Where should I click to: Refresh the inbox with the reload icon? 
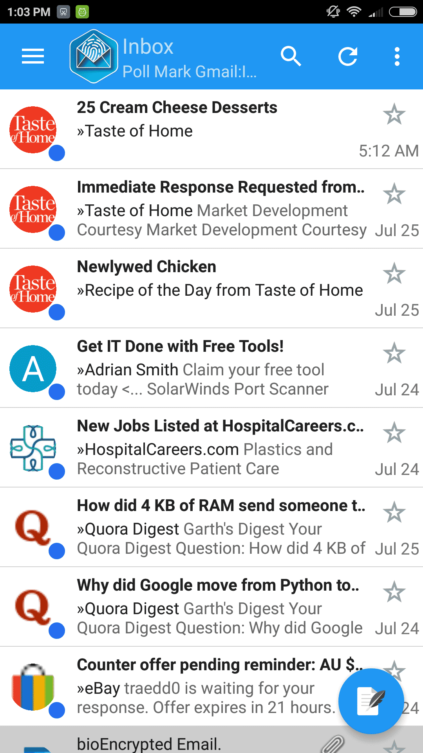point(348,56)
